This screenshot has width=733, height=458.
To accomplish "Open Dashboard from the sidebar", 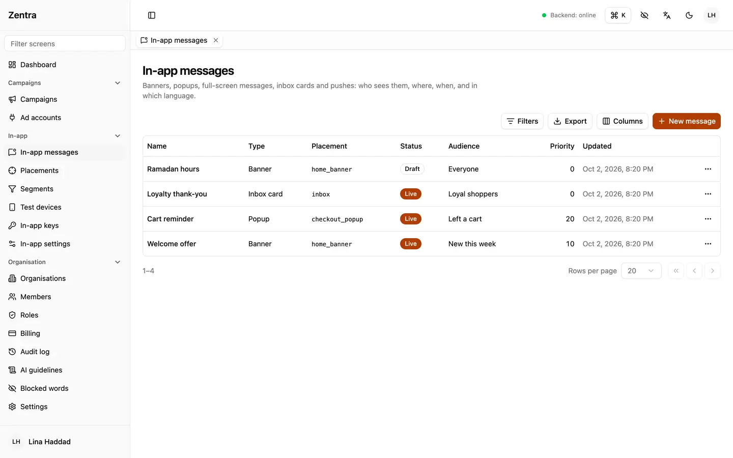I will click(65, 65).
